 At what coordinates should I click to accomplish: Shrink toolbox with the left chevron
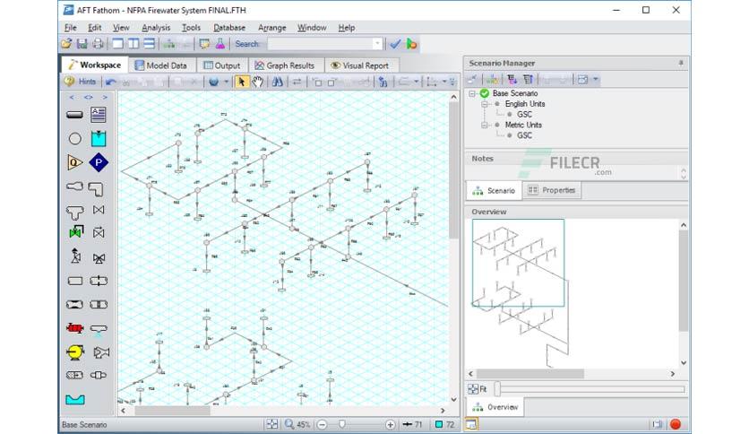coord(72,97)
